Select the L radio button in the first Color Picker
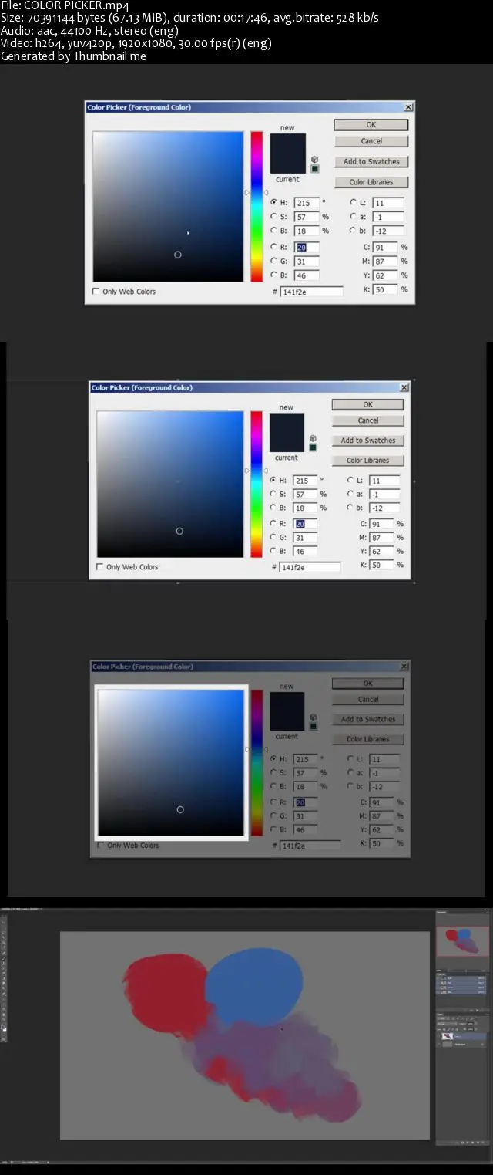Image resolution: width=493 pixels, height=1175 pixels. click(x=353, y=203)
